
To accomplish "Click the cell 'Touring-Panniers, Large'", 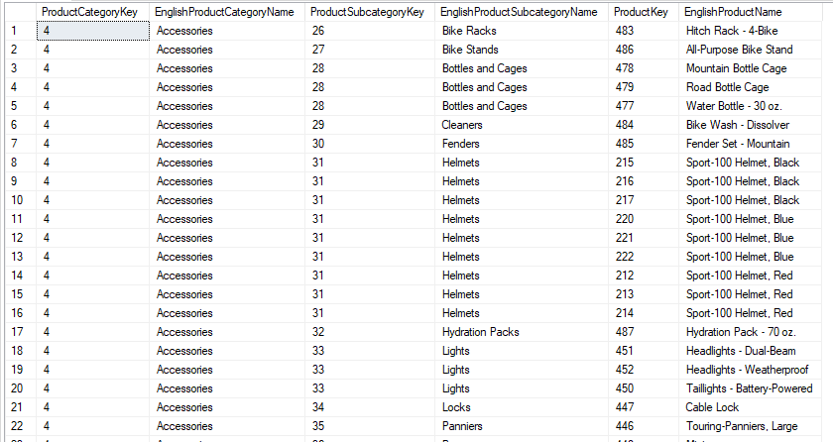I will coord(750,426).
